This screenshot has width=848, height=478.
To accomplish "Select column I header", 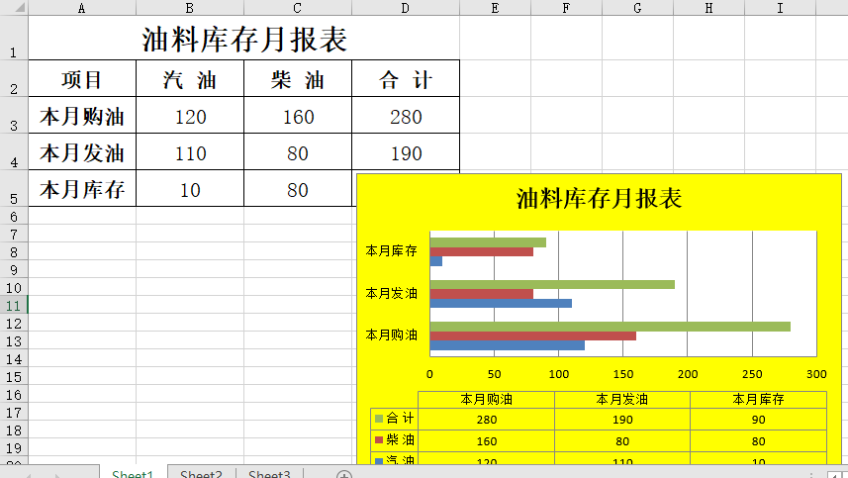I will coord(780,8).
